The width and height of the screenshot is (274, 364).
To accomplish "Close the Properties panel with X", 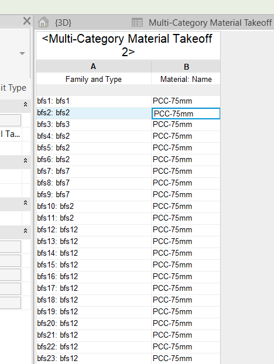I will pos(27,21).
